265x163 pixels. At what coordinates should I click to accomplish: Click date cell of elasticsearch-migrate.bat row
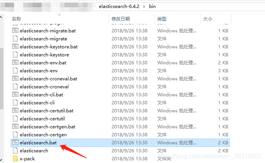129,31
